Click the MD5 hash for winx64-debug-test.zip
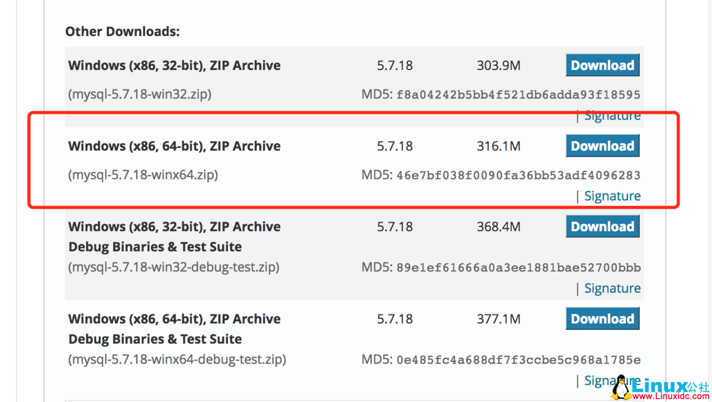 pos(518,360)
